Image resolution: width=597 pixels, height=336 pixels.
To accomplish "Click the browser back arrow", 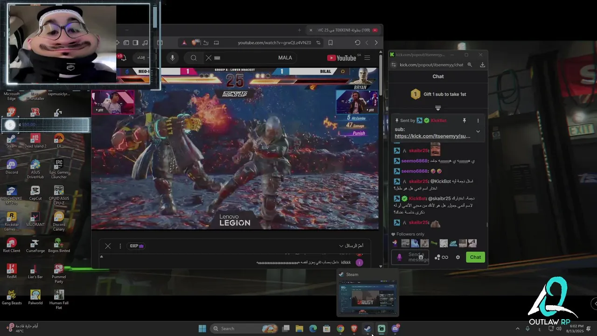I will (376, 42).
